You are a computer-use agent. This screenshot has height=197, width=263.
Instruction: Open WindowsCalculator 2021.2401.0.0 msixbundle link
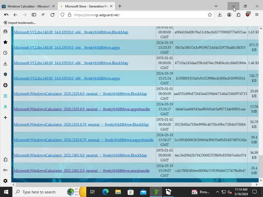tap(82, 171)
